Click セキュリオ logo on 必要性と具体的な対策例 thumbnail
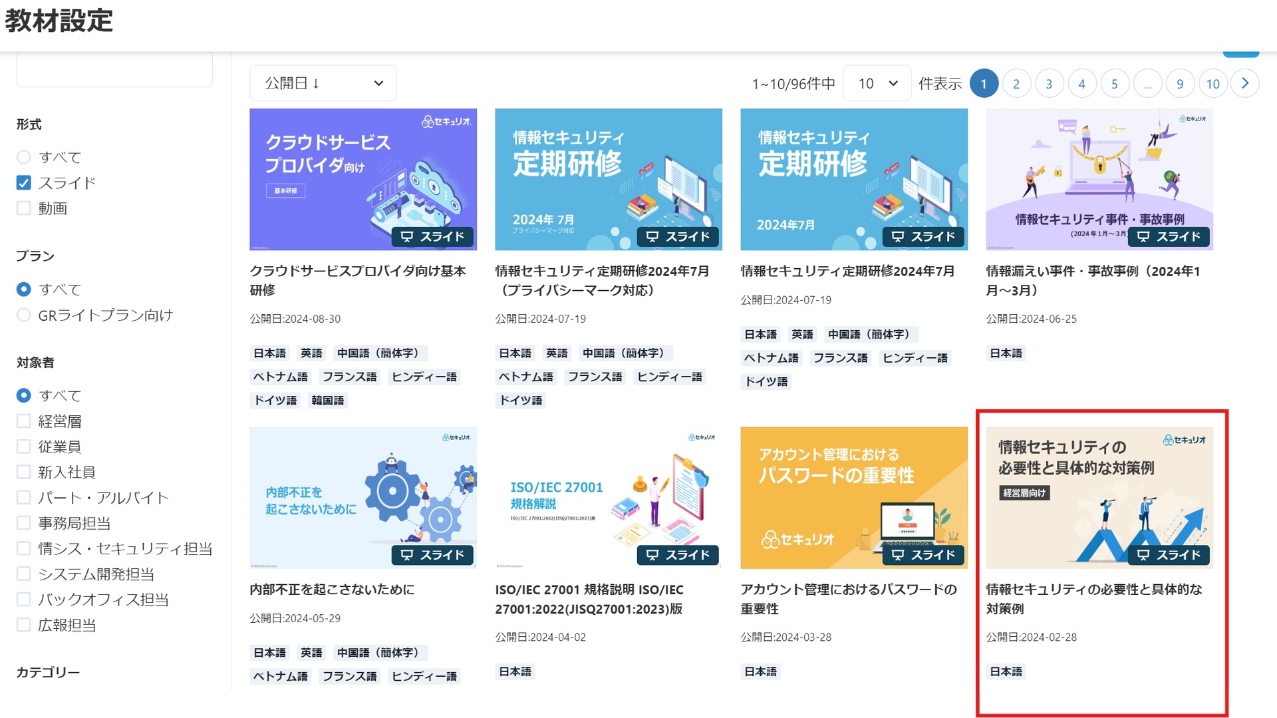 click(x=1184, y=440)
